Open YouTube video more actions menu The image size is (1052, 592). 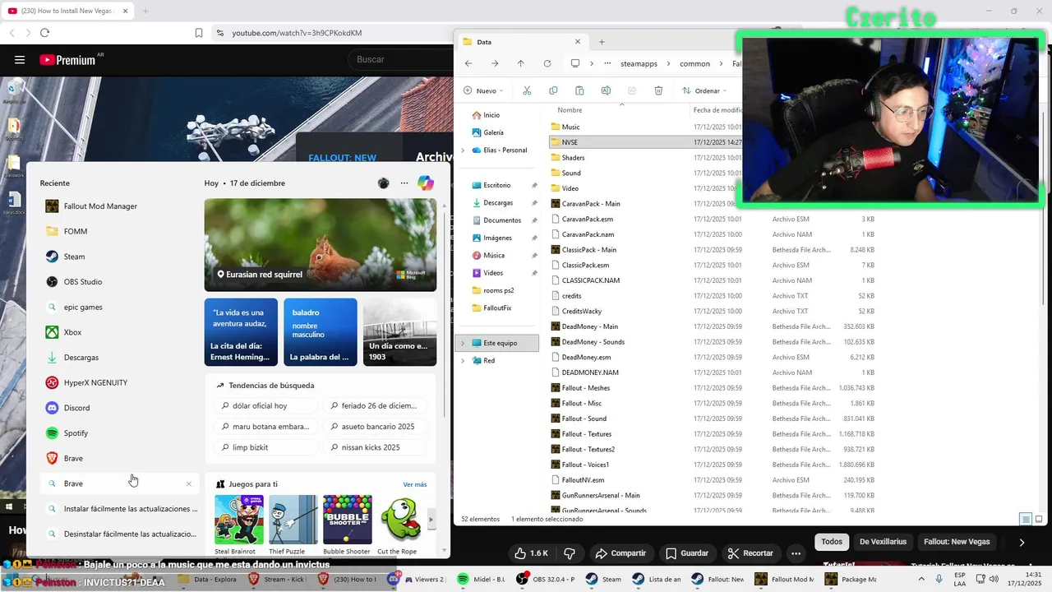[796, 553]
